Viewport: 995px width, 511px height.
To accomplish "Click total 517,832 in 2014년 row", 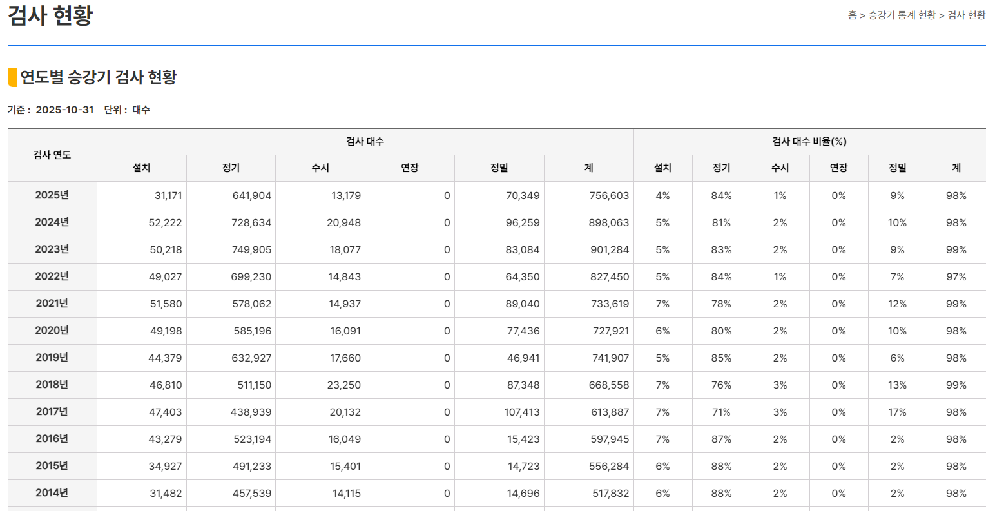I will click(x=611, y=494).
